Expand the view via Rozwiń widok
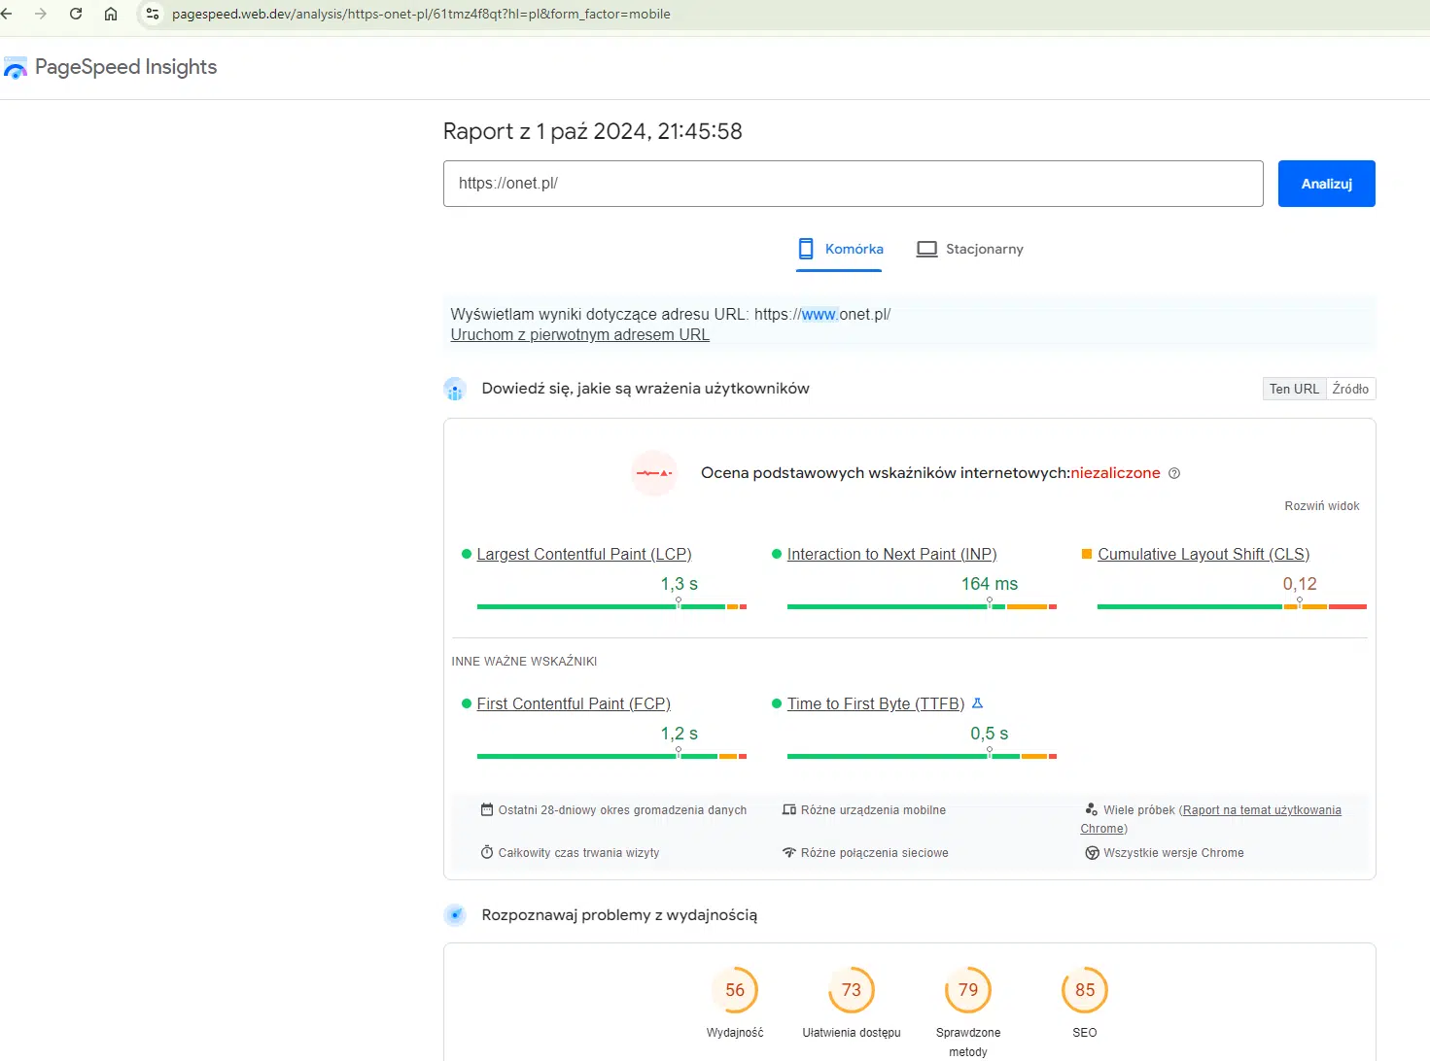 pyautogui.click(x=1322, y=506)
